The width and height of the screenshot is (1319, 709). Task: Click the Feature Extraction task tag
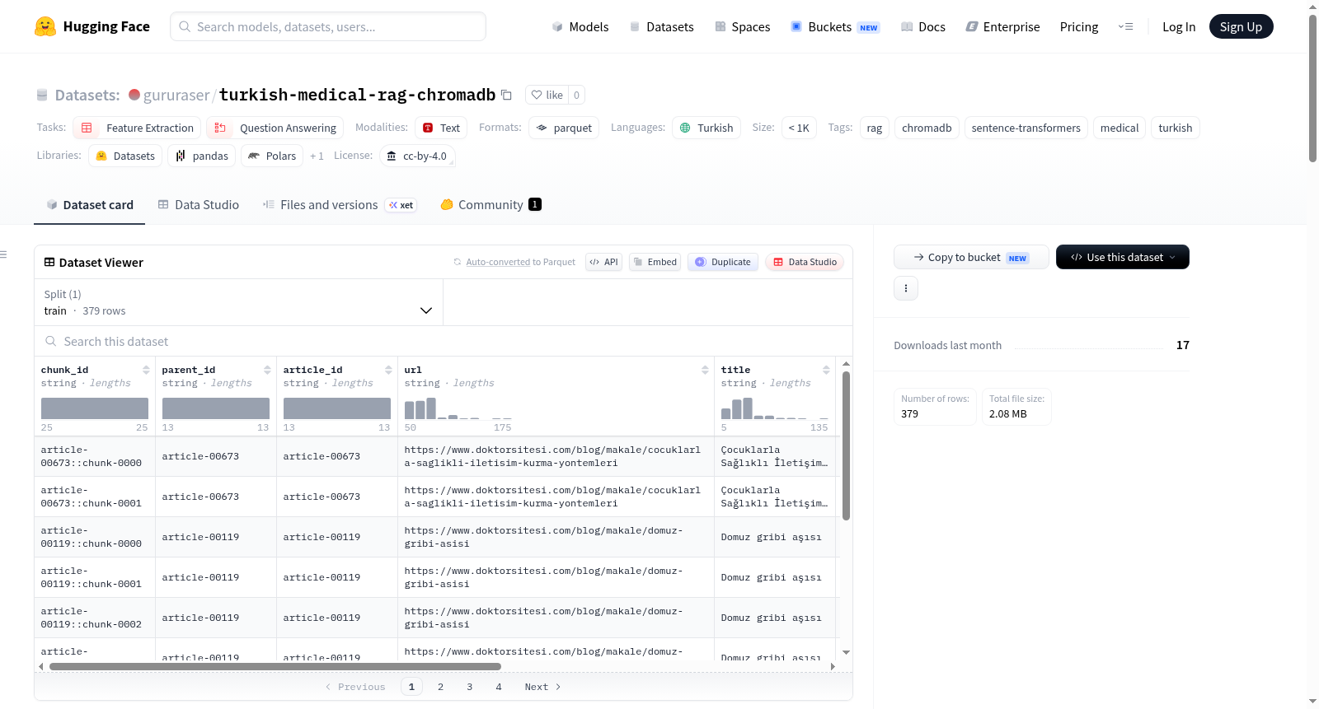click(x=137, y=128)
